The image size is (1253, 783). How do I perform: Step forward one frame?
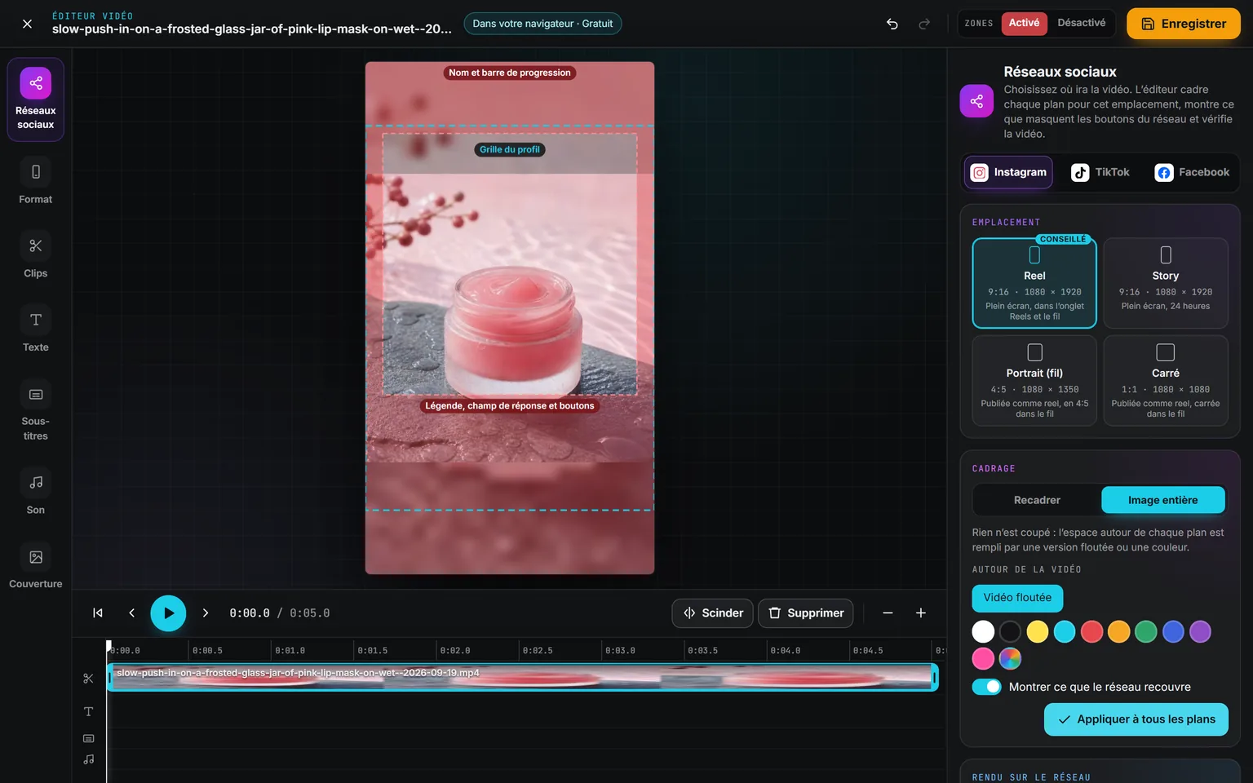[x=206, y=613]
